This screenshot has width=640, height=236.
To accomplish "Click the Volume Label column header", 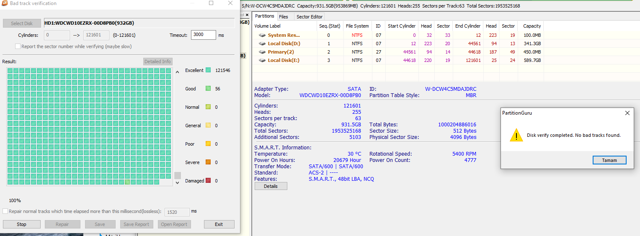I will 285,26.
